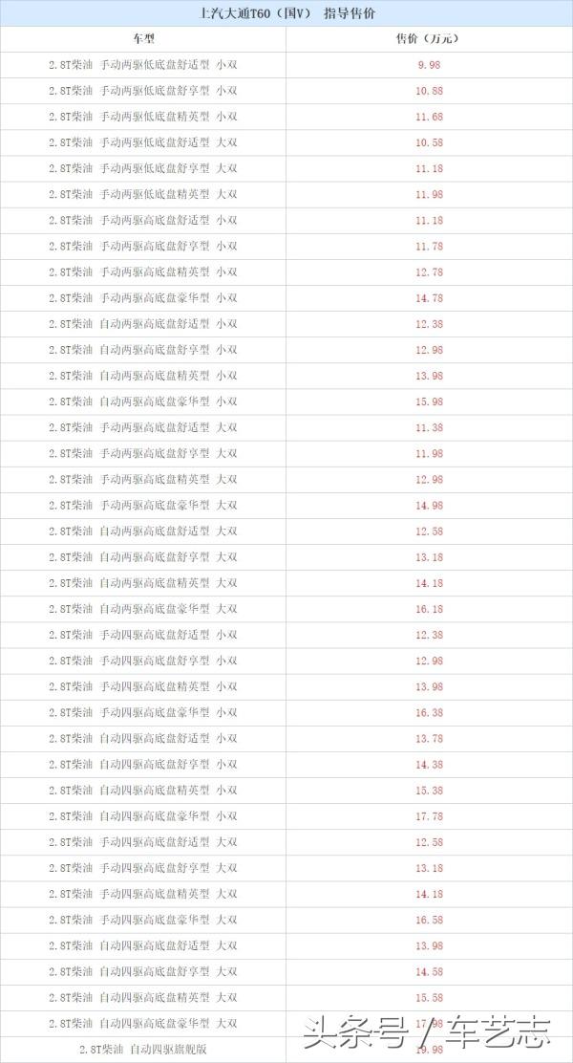Select the 11.68 price value
This screenshot has height=1063, width=573.
(428, 117)
